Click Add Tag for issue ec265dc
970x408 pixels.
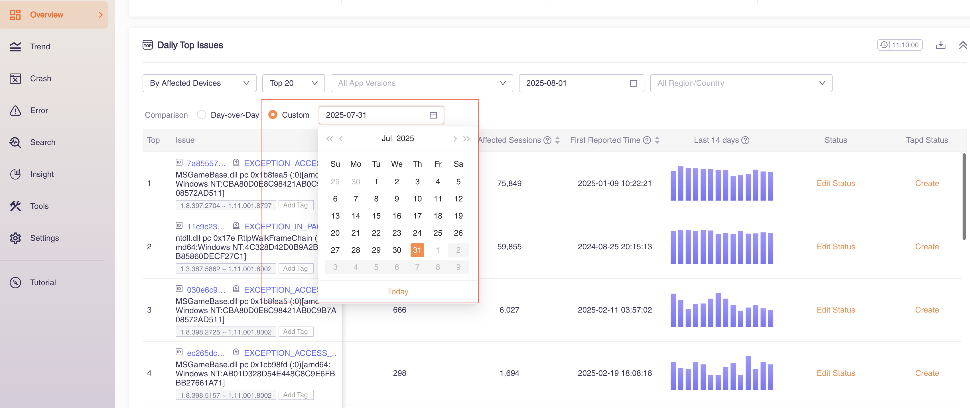tap(296, 395)
